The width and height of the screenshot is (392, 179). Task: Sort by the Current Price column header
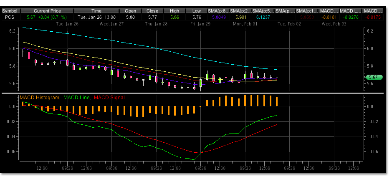[x=48, y=10]
